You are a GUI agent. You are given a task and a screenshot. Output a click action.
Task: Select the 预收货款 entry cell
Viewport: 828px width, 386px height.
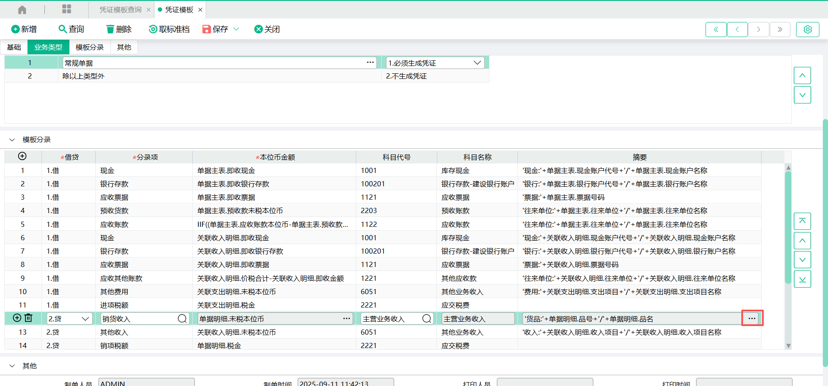144,211
